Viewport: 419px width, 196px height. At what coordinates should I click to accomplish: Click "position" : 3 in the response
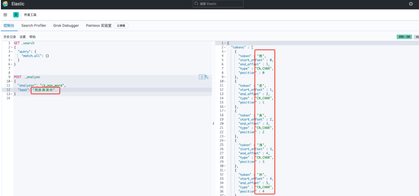252,162
